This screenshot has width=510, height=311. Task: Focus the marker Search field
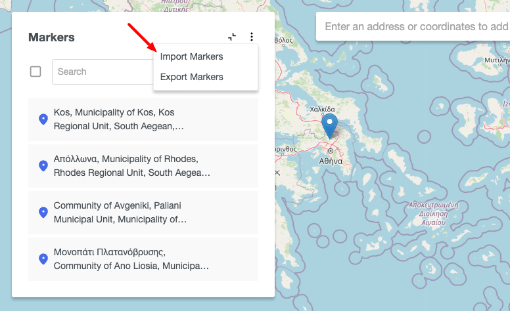(103, 72)
